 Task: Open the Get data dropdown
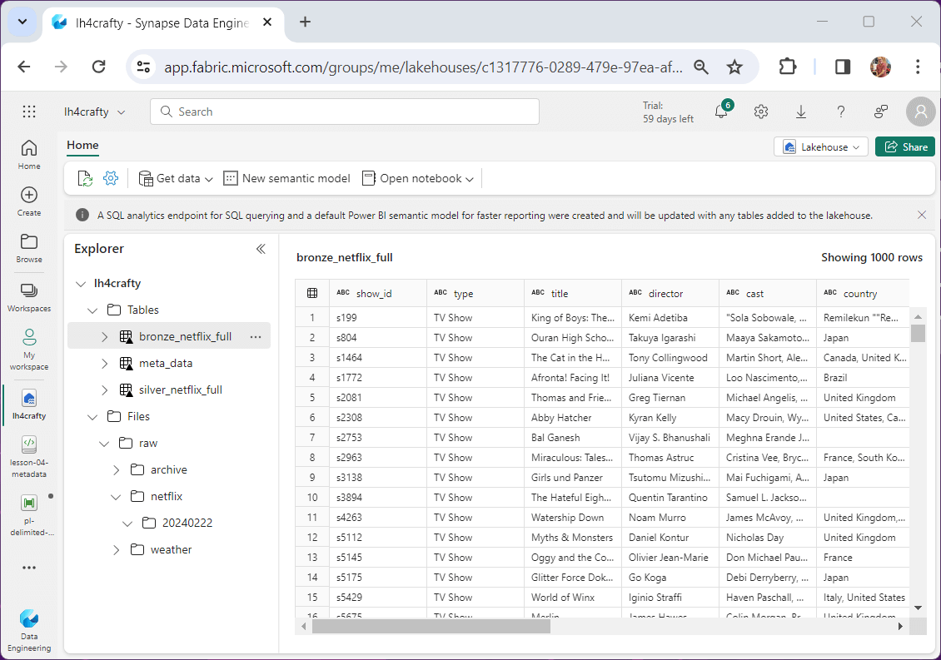point(176,178)
